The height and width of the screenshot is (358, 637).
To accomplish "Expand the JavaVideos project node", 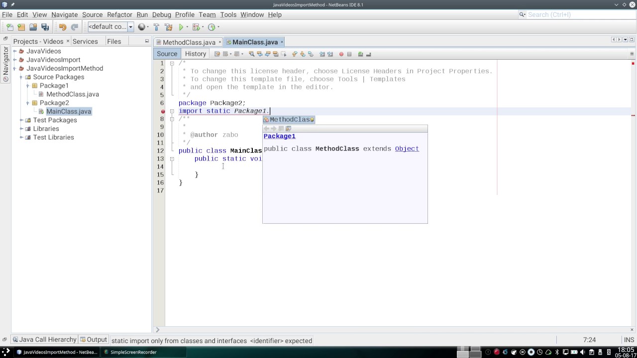I will point(15,51).
